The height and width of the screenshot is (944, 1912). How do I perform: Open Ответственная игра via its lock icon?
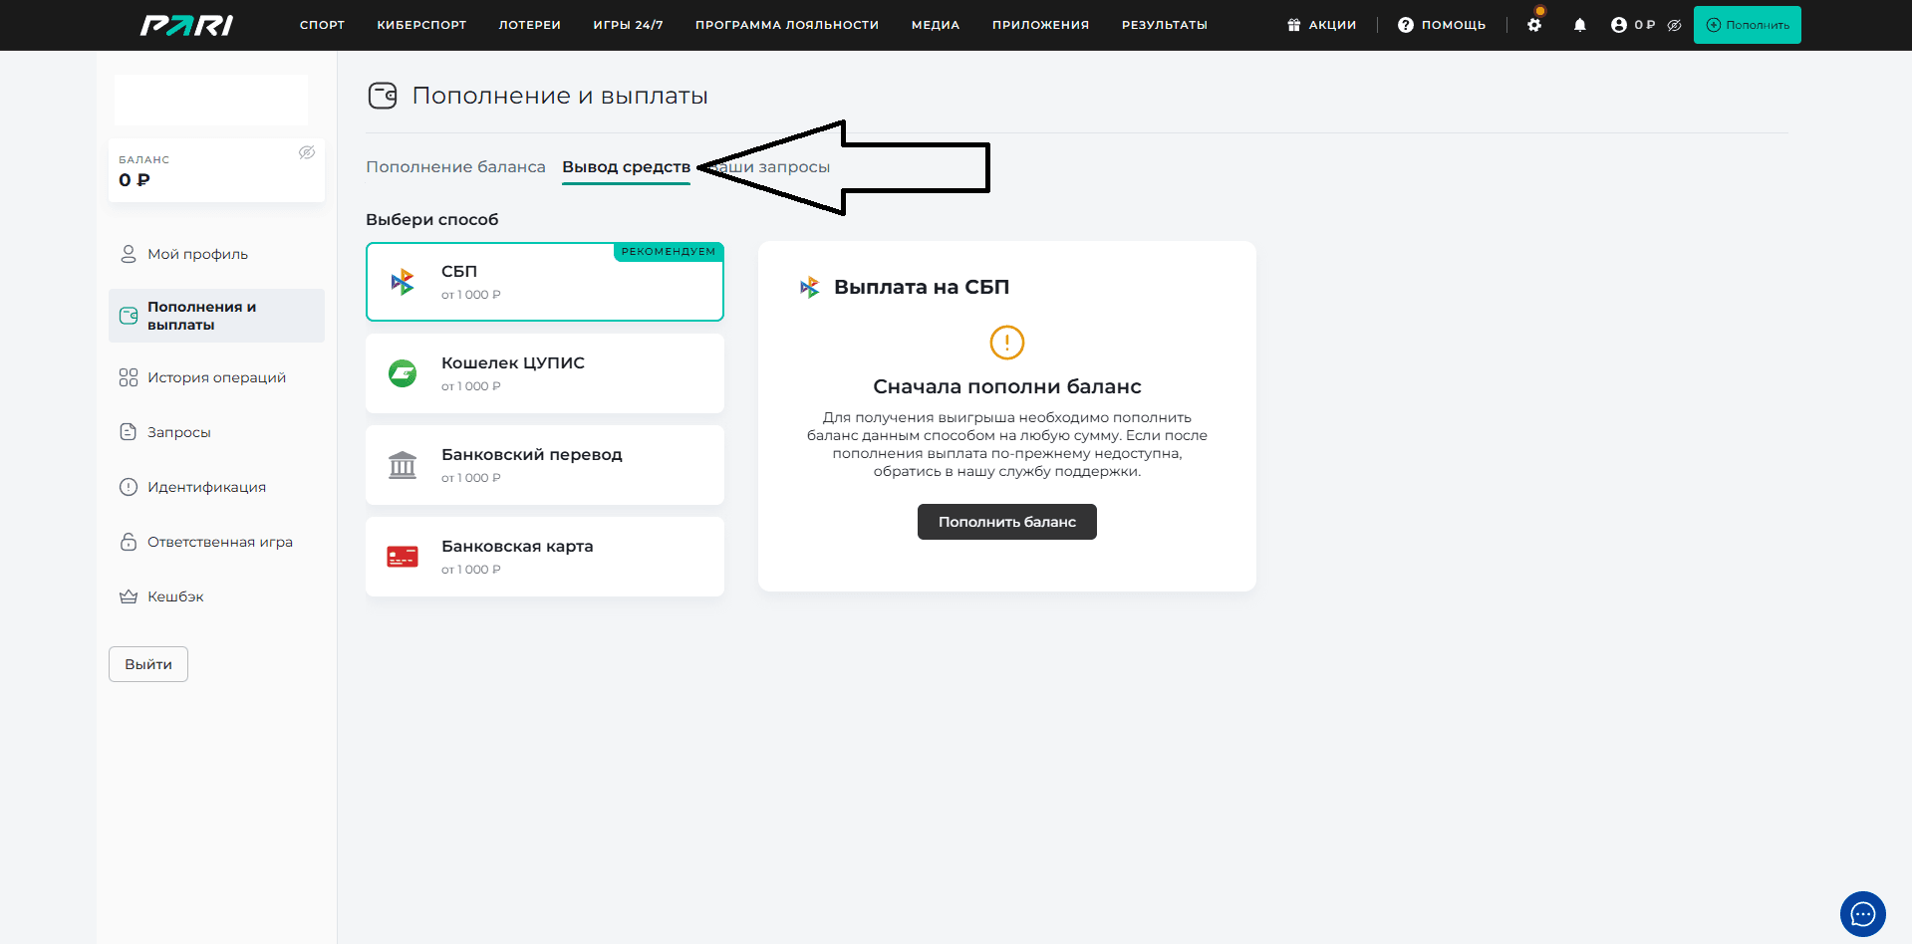(129, 542)
